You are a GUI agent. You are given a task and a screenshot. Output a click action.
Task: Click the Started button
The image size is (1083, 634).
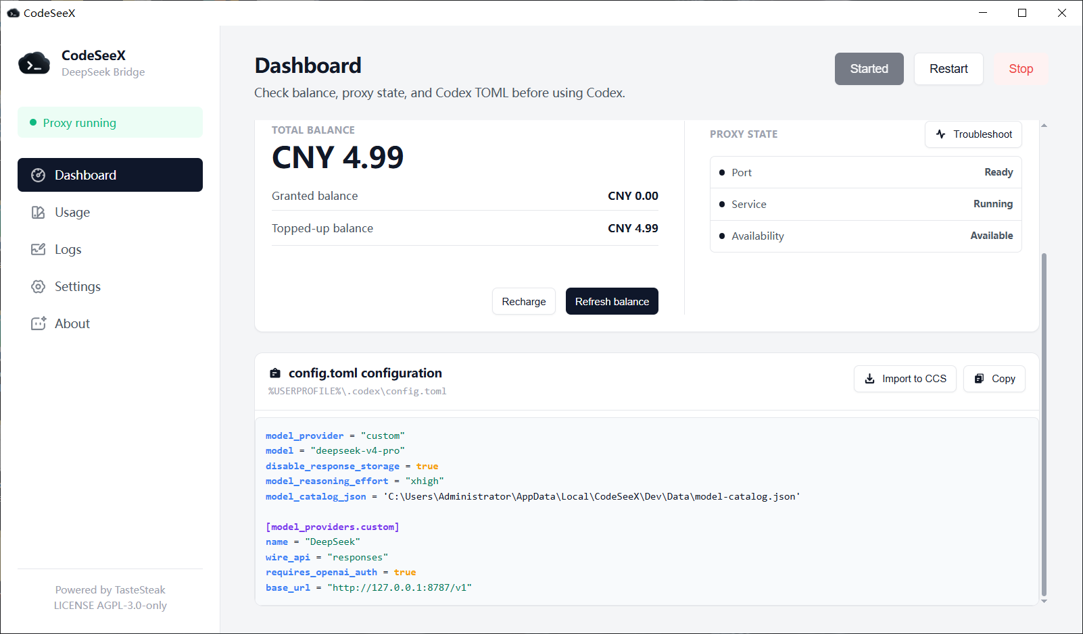coord(869,69)
